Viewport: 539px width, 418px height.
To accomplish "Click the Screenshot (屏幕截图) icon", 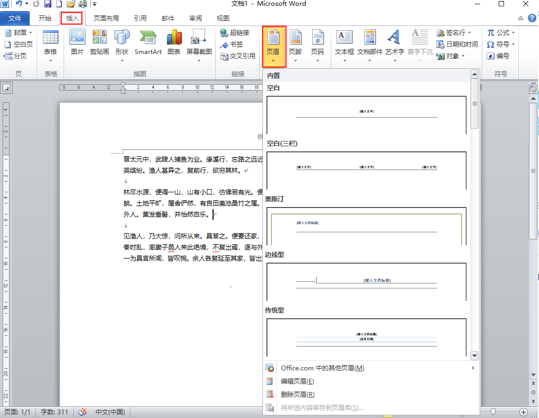I will coord(199,46).
